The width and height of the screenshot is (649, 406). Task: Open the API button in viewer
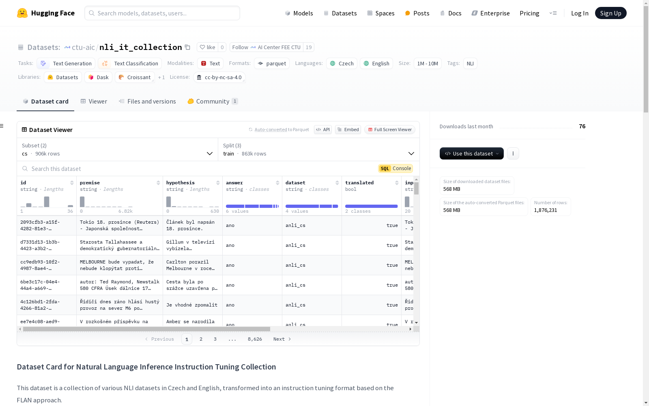pyautogui.click(x=323, y=130)
